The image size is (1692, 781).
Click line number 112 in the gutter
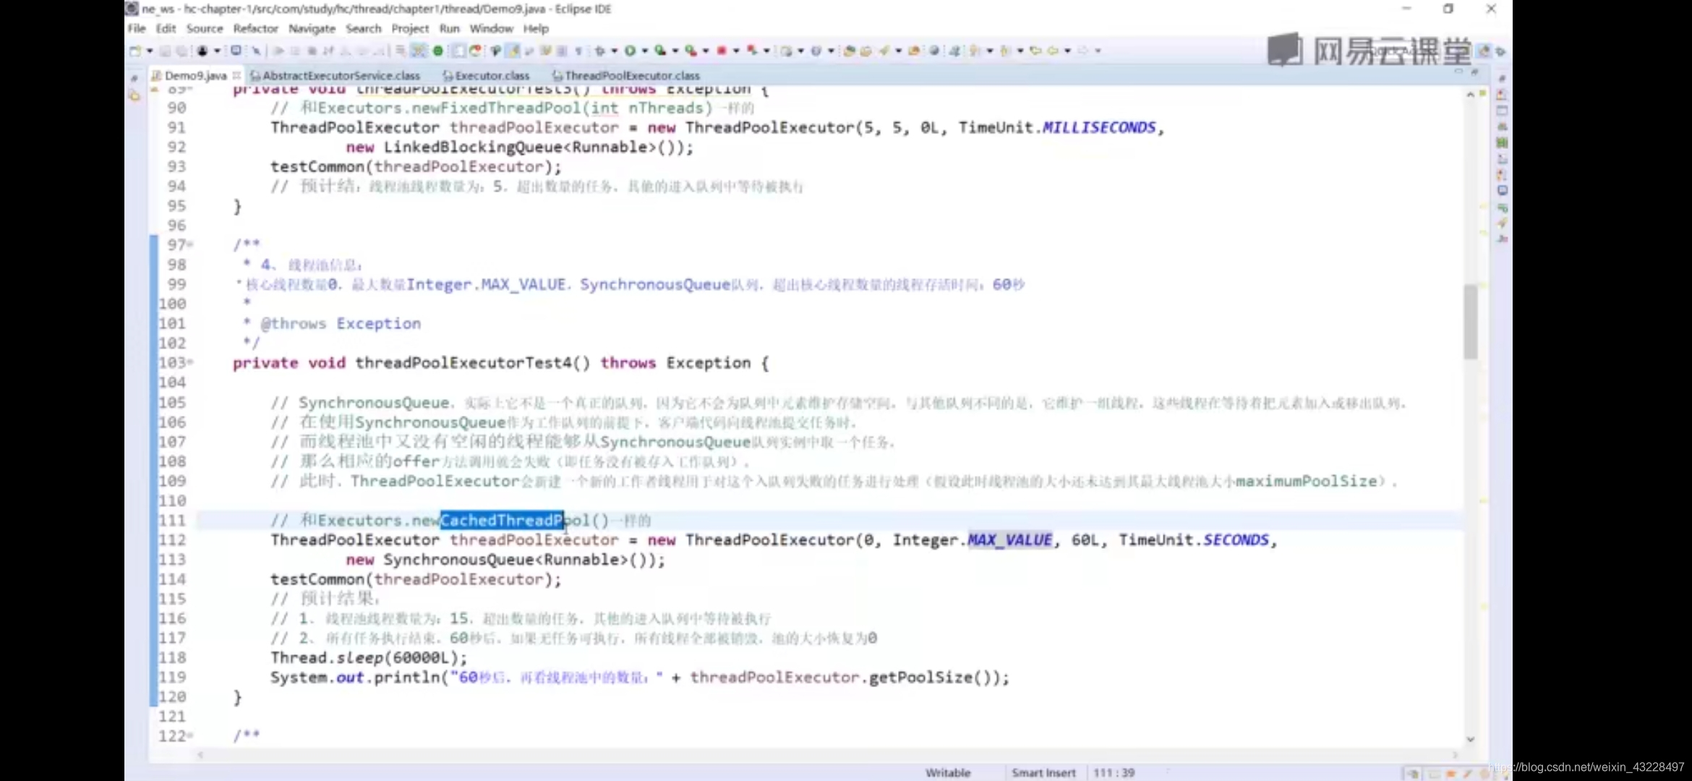[172, 540]
